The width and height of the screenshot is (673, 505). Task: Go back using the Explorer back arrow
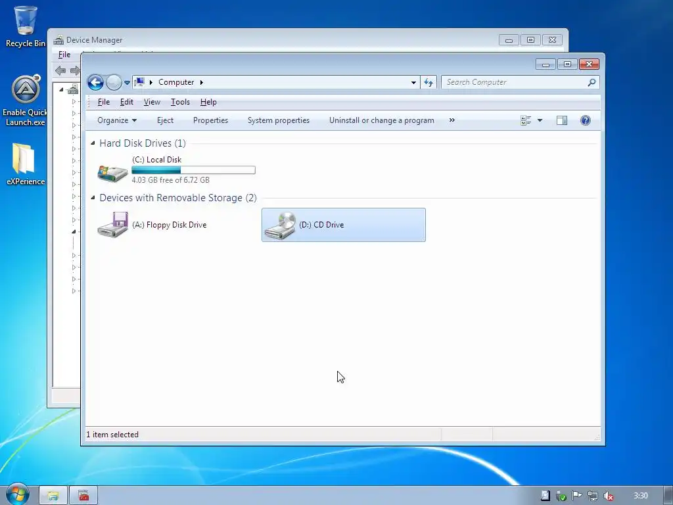point(95,82)
